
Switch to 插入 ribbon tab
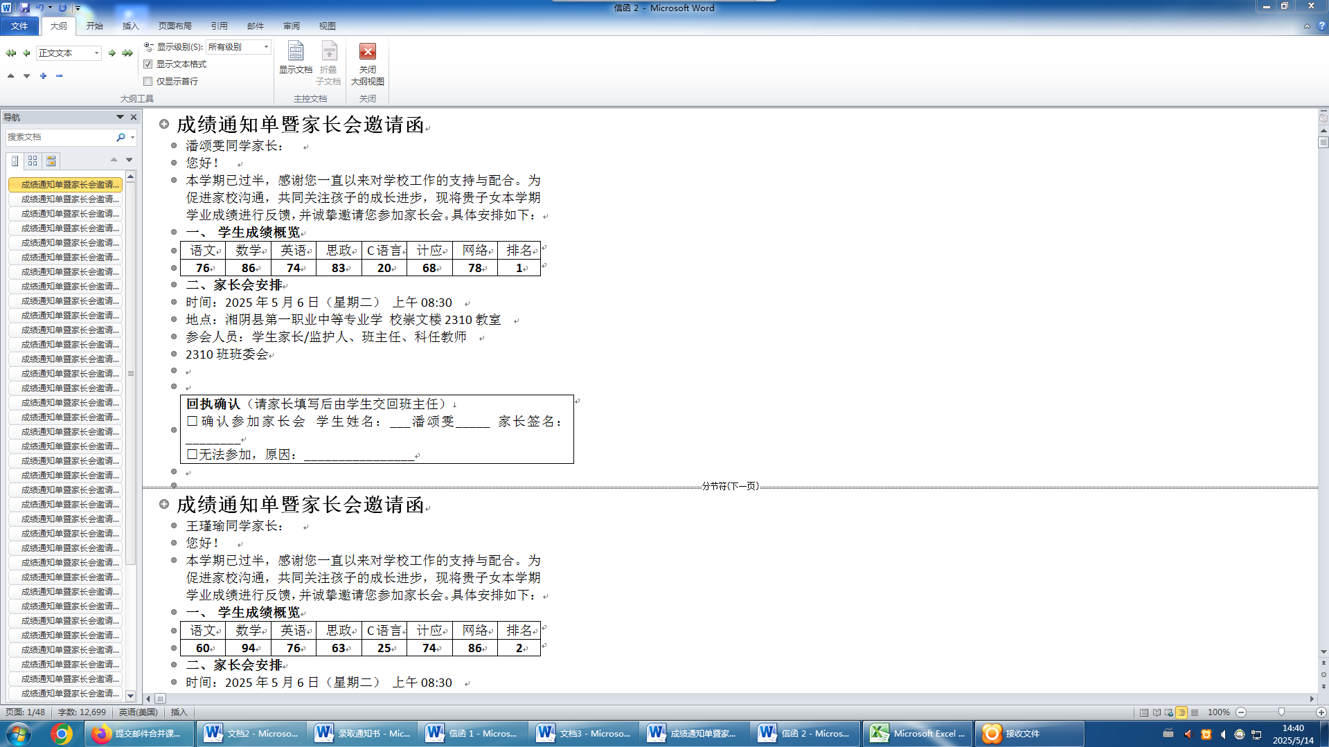pyautogui.click(x=131, y=26)
